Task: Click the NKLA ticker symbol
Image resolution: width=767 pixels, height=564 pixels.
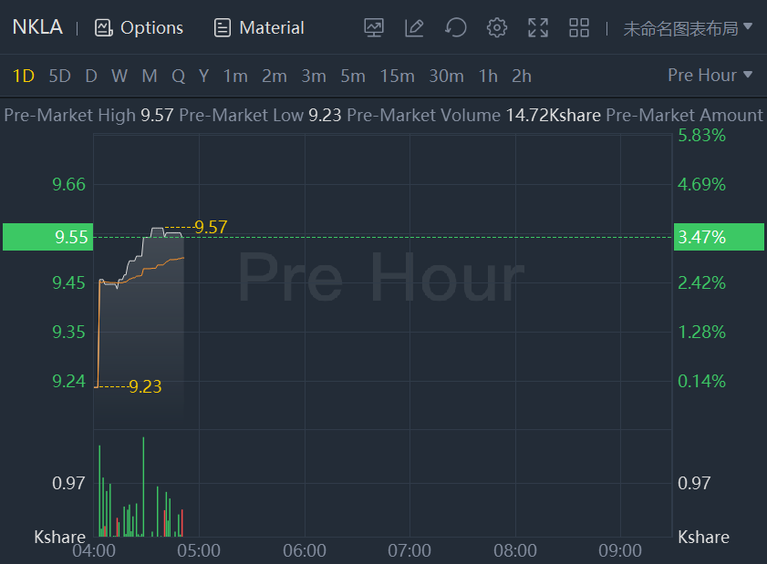Action: pos(37,26)
